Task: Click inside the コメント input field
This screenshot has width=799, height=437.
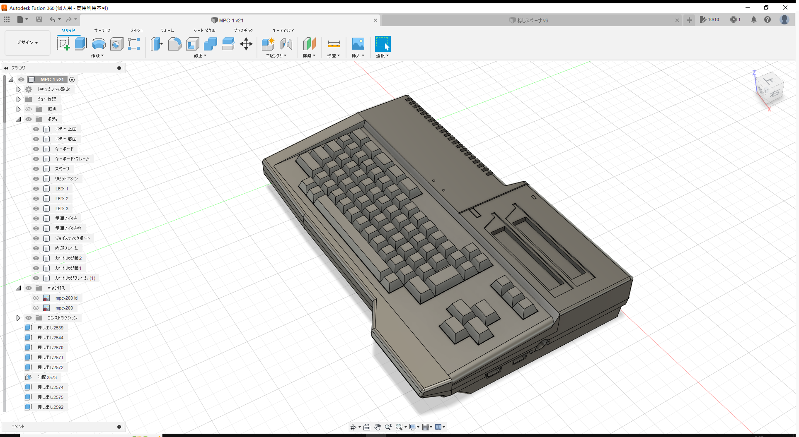Action: (62, 427)
